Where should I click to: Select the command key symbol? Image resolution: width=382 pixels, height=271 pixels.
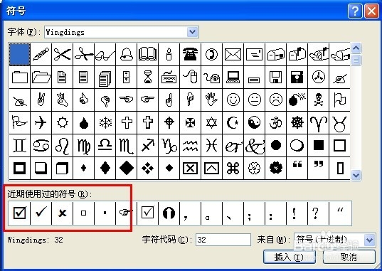[x=233, y=168]
